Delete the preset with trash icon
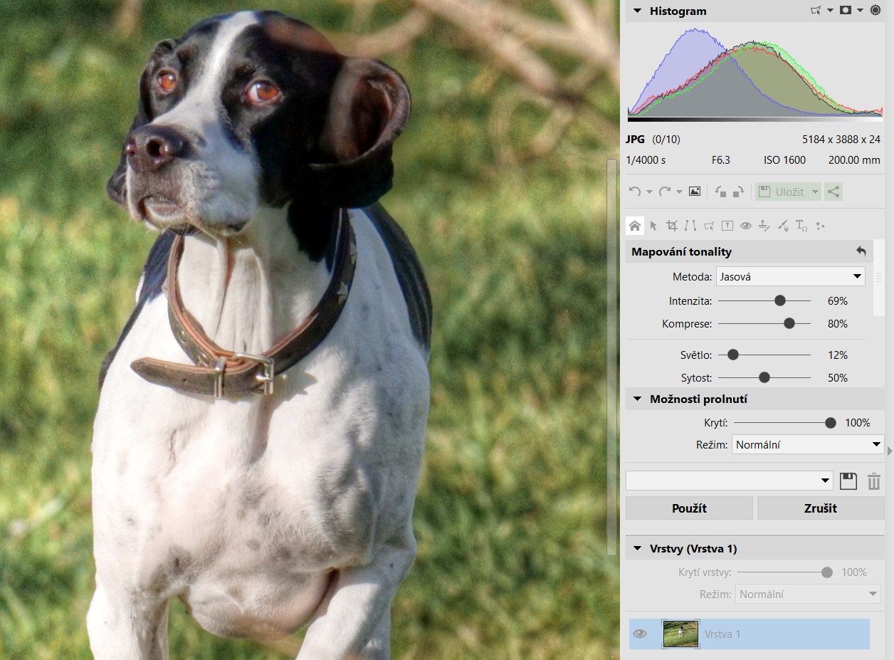The width and height of the screenshot is (894, 660). point(874,481)
